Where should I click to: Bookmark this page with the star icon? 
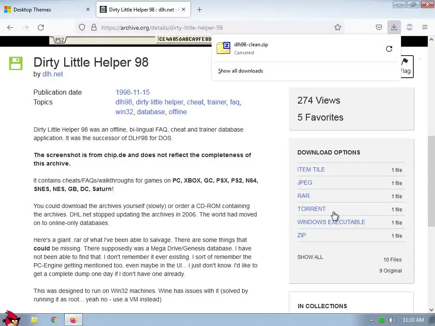(338, 27)
